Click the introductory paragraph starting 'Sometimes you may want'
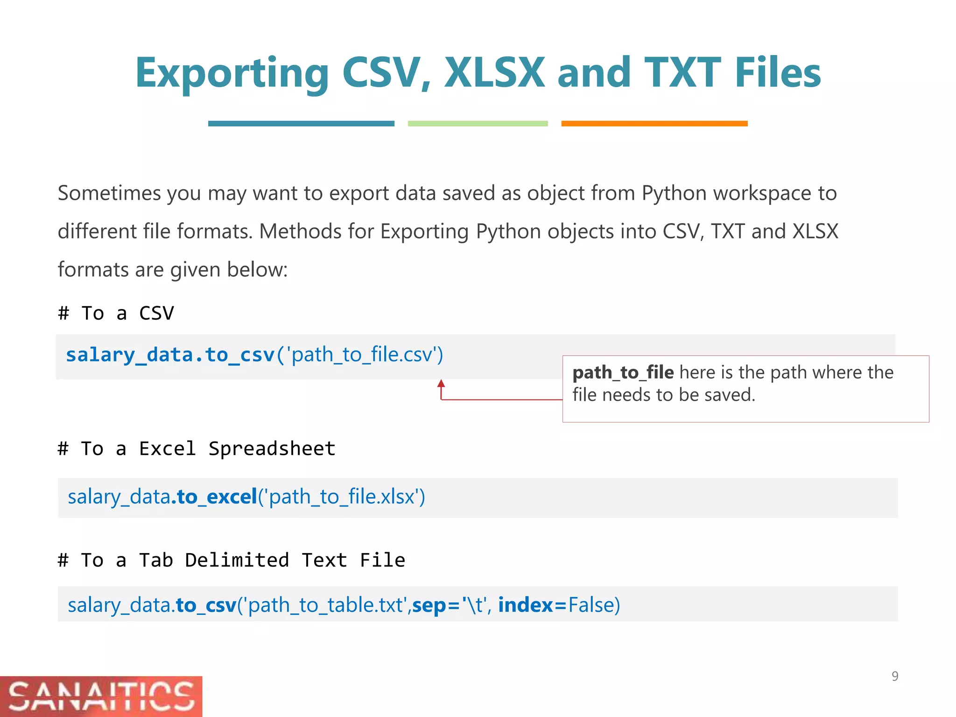956x717 pixels. (x=448, y=231)
